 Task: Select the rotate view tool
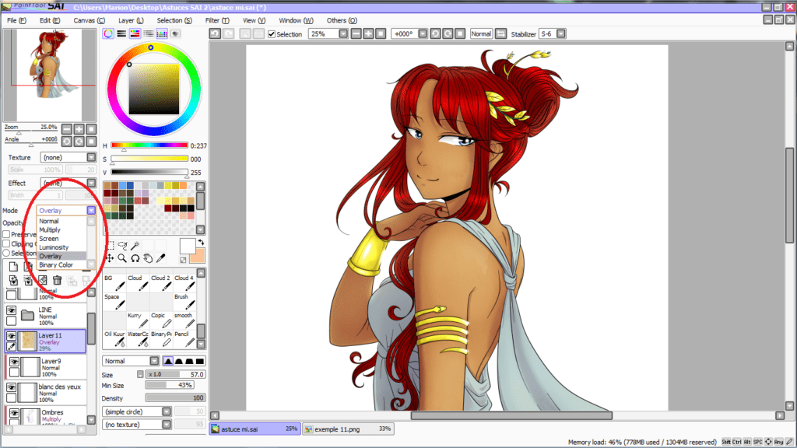[135, 258]
